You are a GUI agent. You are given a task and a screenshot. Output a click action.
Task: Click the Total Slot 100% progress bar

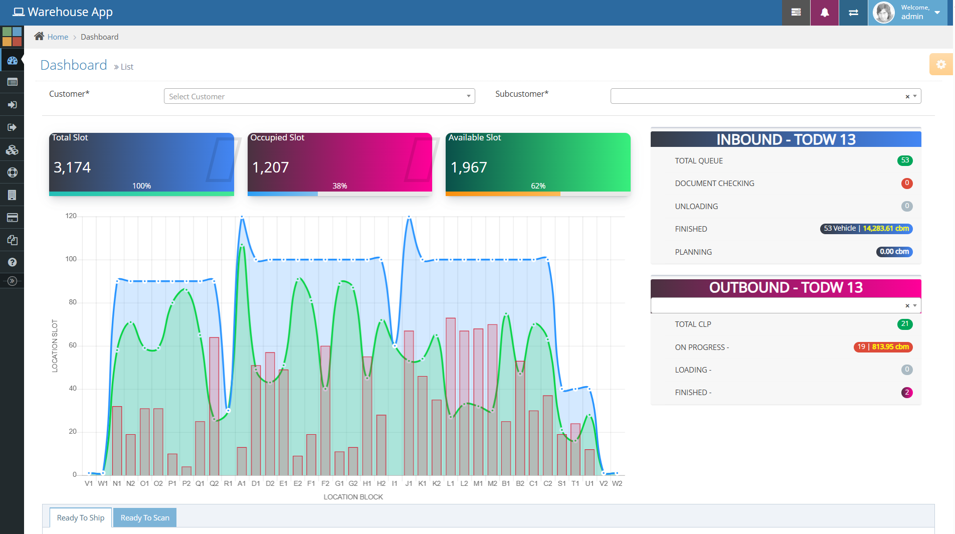(x=141, y=194)
